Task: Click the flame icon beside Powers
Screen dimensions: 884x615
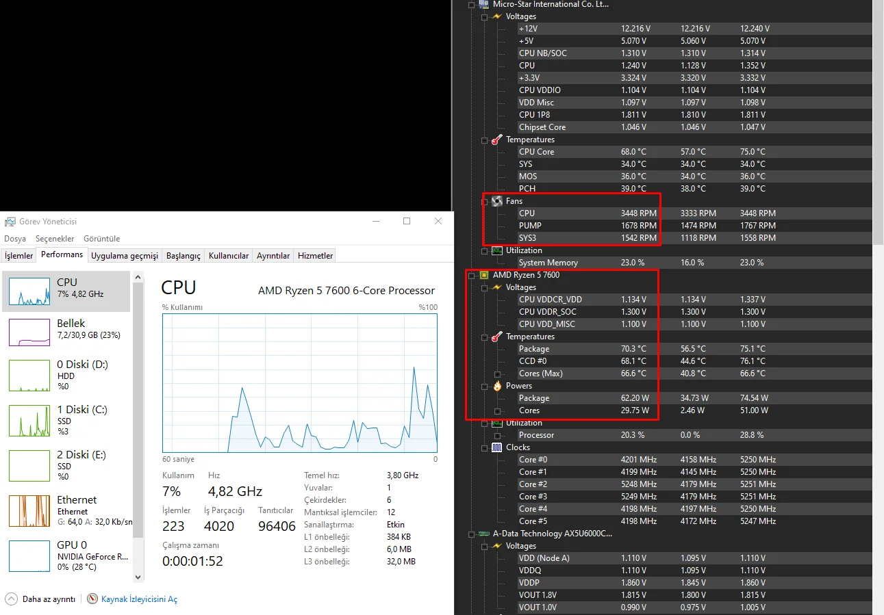Action: point(497,386)
